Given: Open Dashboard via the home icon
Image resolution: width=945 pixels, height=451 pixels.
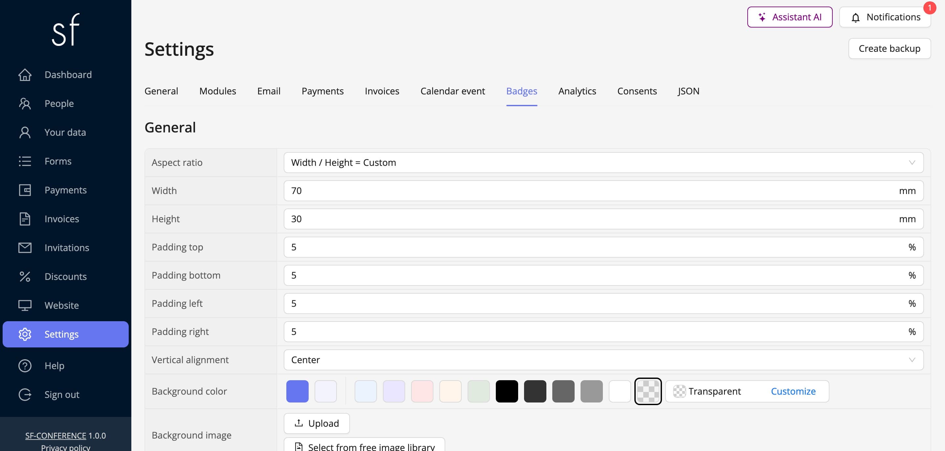Looking at the screenshot, I should [25, 75].
